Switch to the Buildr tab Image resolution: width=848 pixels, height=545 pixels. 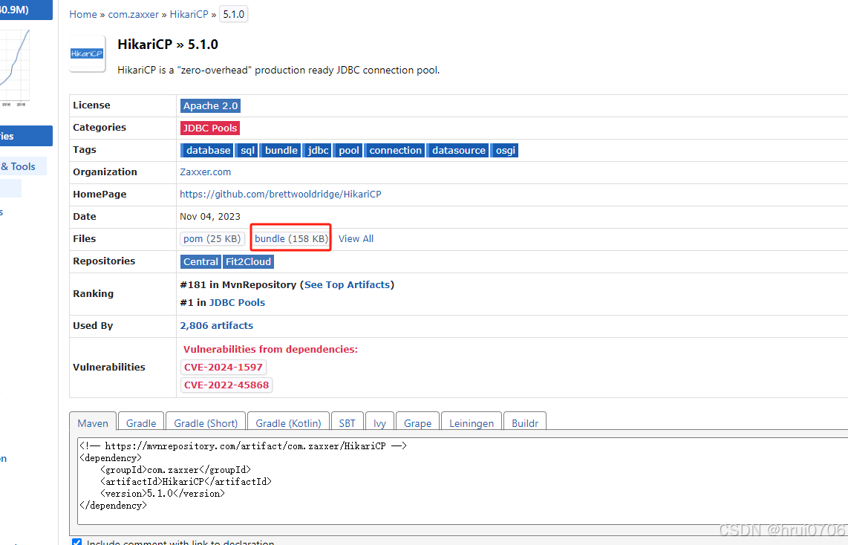point(524,422)
